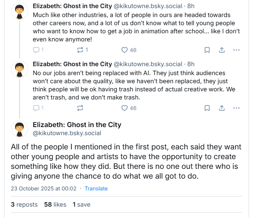Screen dimensions: 256x218
Task: Open more options for the first post
Action: (236, 50)
